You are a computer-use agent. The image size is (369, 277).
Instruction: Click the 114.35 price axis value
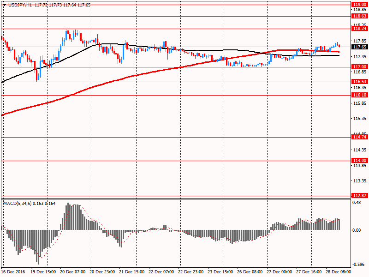tap(360, 150)
